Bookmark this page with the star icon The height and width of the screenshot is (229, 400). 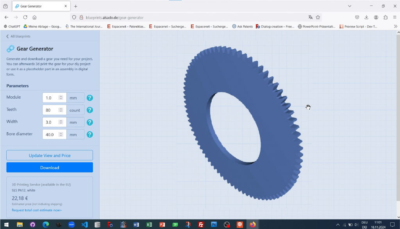318,17
